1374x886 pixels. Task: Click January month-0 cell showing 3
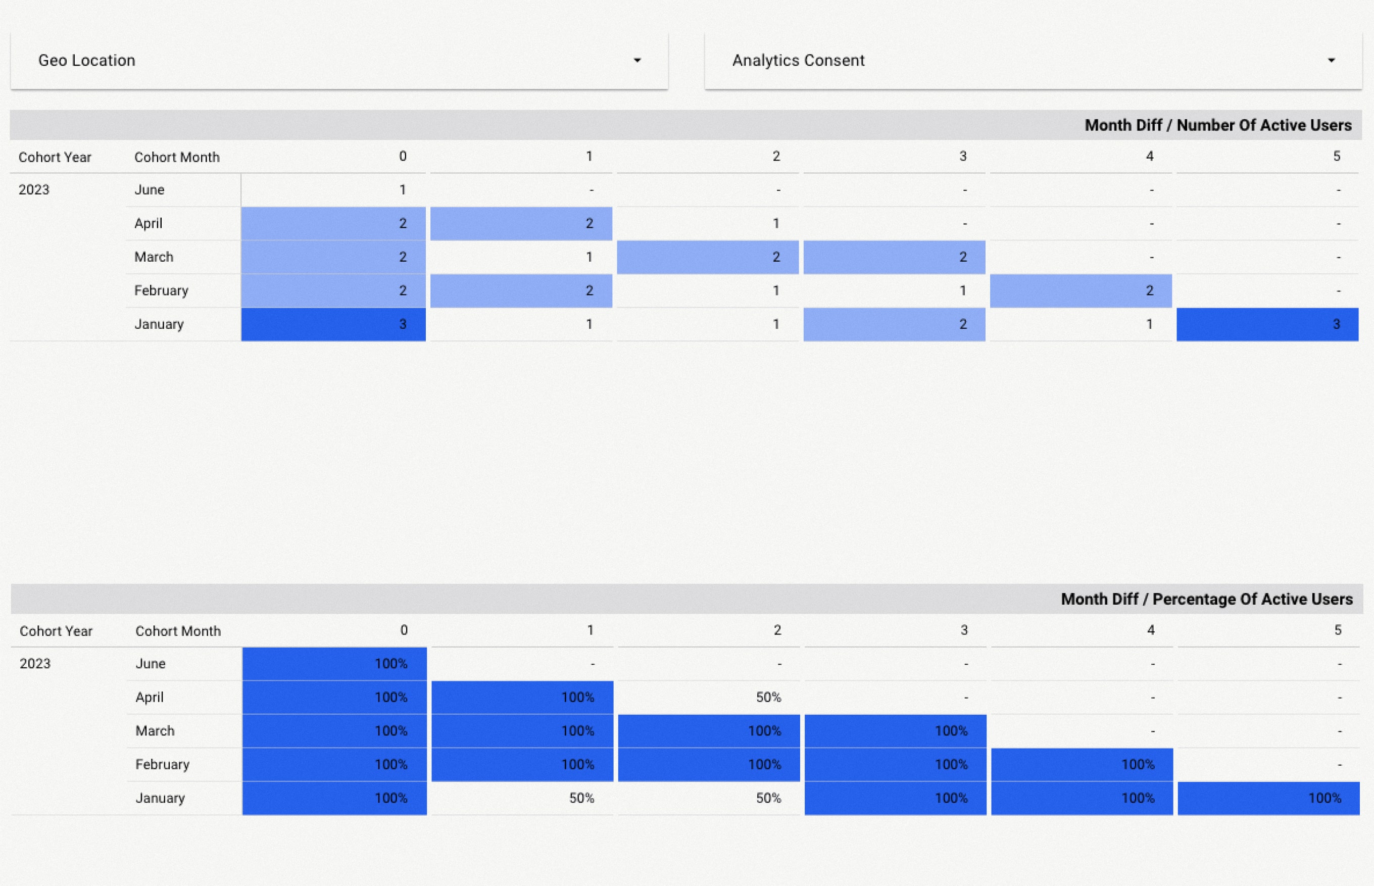click(334, 324)
